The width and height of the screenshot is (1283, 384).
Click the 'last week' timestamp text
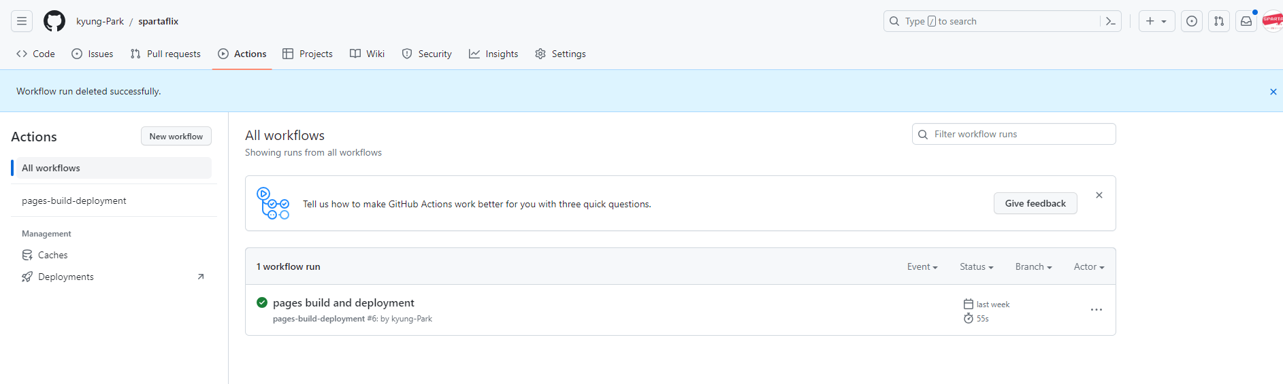tap(993, 304)
